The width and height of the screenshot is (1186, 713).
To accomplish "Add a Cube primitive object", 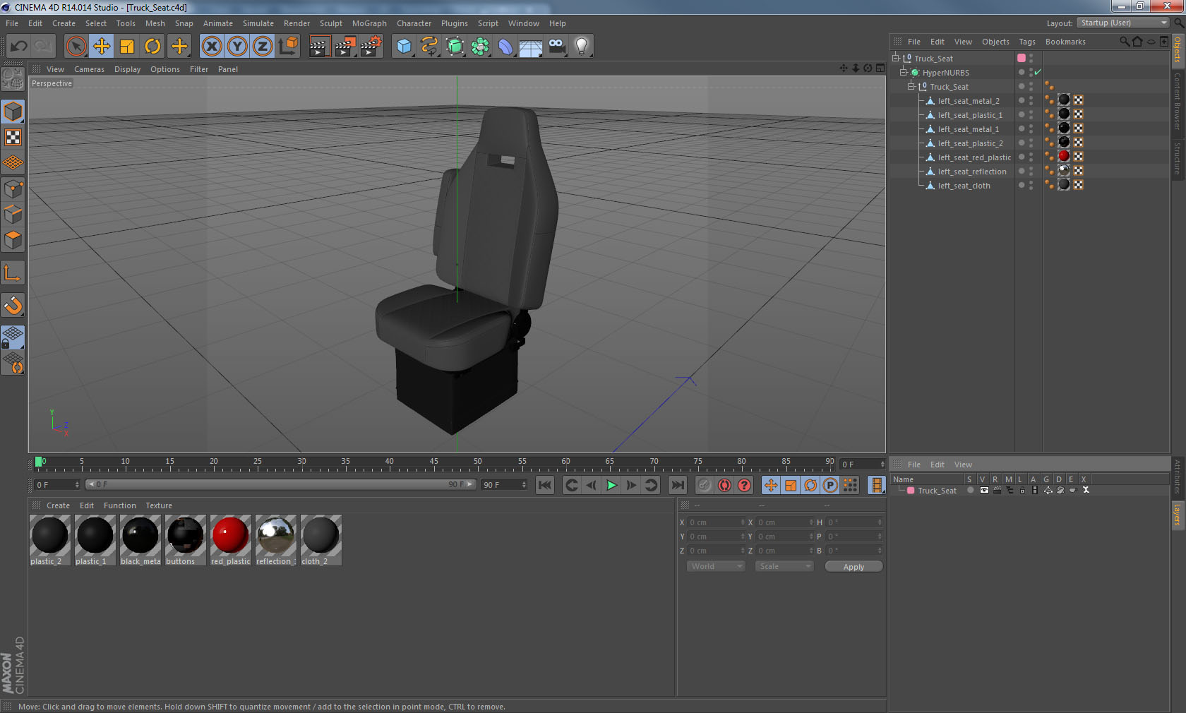I will point(404,47).
